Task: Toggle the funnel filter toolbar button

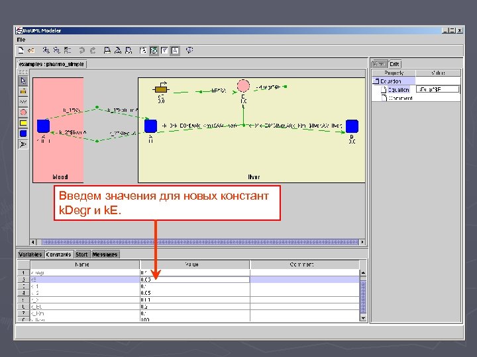Action: pos(164,50)
